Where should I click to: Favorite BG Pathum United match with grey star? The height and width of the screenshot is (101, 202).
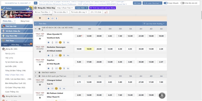(x=40, y=97)
